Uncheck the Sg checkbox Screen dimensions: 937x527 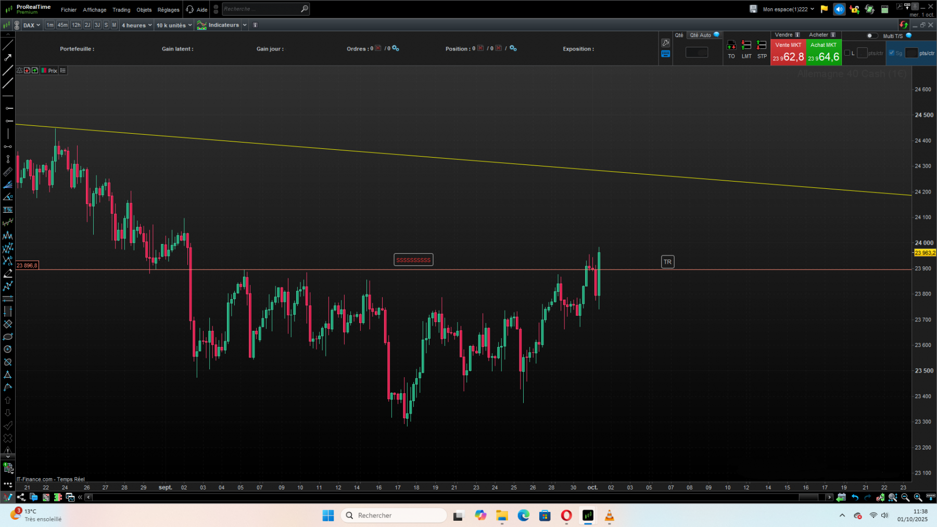(x=891, y=53)
